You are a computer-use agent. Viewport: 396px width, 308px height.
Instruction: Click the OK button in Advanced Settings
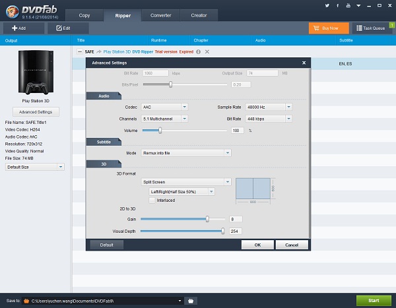[x=257, y=245]
